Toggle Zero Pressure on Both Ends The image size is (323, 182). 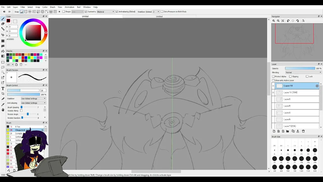coord(162,12)
